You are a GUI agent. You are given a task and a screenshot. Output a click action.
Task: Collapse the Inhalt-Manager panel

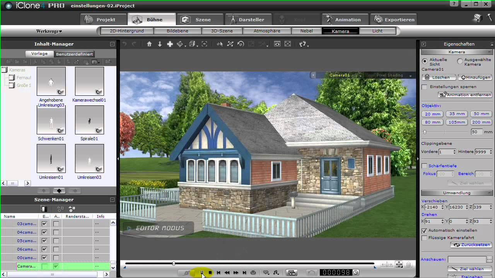click(x=112, y=44)
